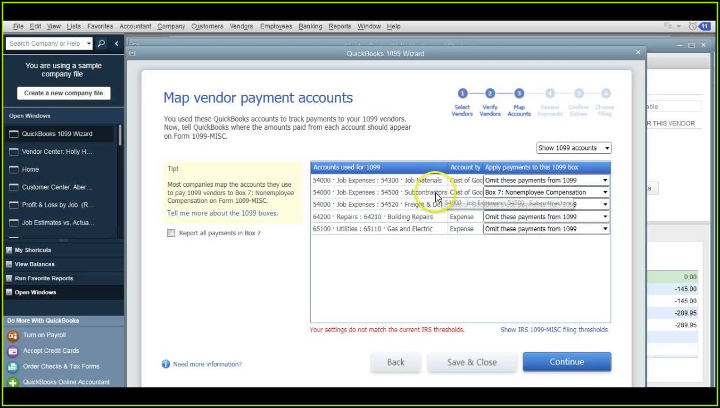Click the Accept Credit Cards icon
The height and width of the screenshot is (408, 720).
coord(13,351)
